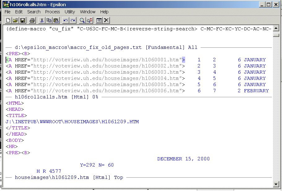Screen dimensions: 282x191
Task: Click the Find and Replace toolbar icon
Action: click(89, 20)
